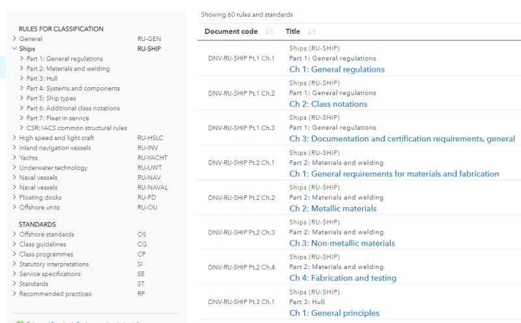Image resolution: width=521 pixels, height=323 pixels.
Task: Expand Naval vessels RU-NAV chevron
Action: click(14, 177)
